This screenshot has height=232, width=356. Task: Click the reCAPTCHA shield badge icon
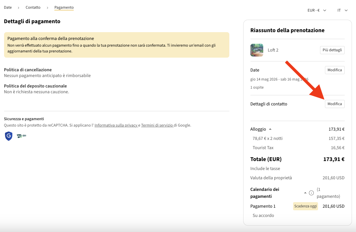[x=9, y=136]
